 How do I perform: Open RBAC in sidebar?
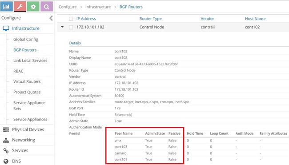[x=18, y=71]
